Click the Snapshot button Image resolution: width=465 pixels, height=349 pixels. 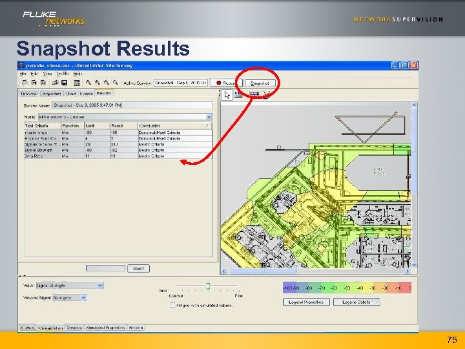tap(260, 83)
